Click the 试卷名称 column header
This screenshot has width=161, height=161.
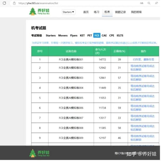[71, 51]
